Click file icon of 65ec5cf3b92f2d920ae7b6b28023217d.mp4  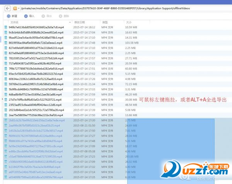[6, 74]
